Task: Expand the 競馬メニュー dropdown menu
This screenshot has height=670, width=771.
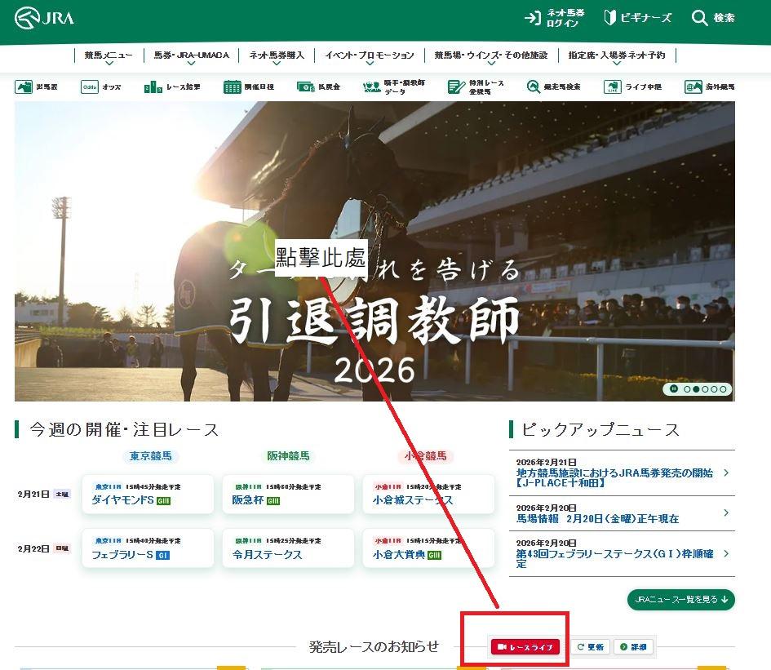Action: (x=108, y=55)
